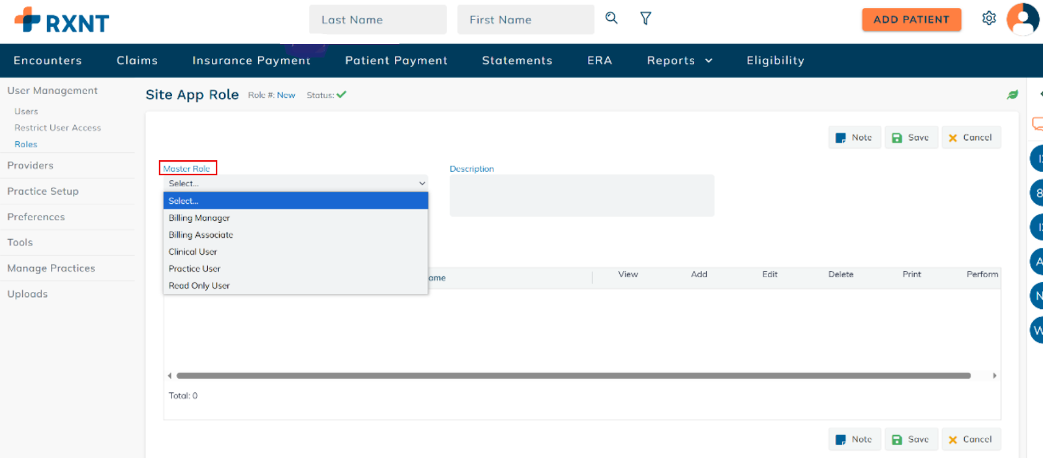Viewport: 1043px width, 458px height.
Task: Open the patient filter funnel icon
Action: pos(645,18)
